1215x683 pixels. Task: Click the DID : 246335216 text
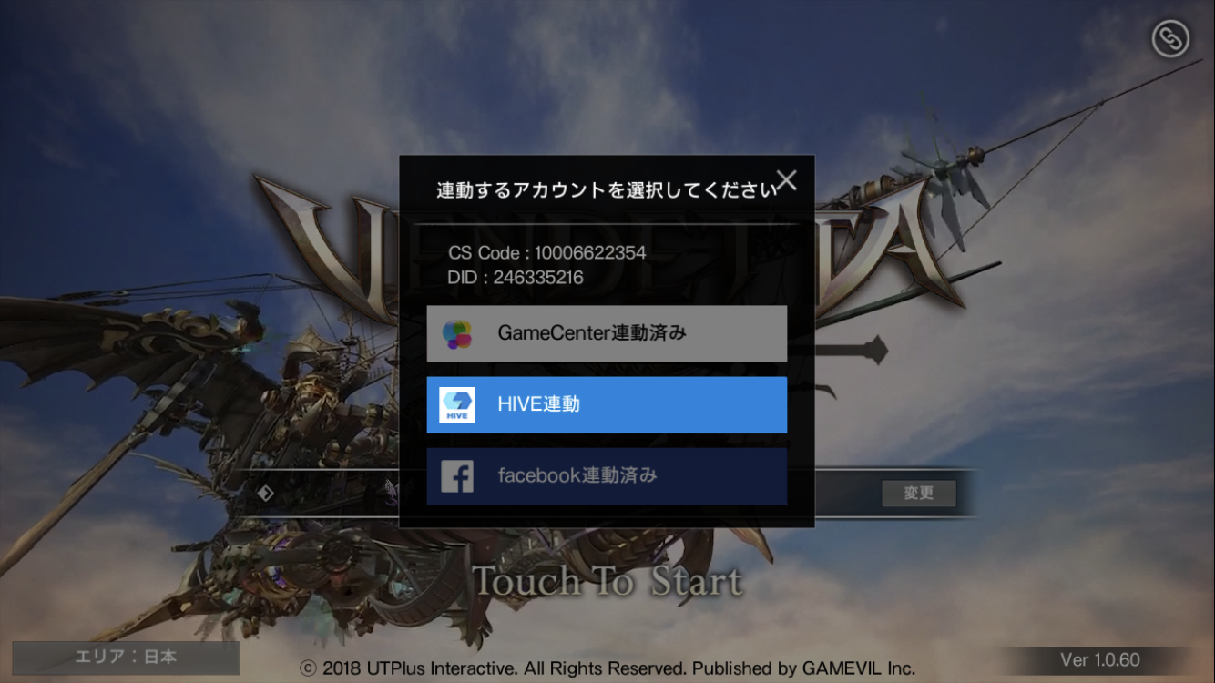coord(516,278)
